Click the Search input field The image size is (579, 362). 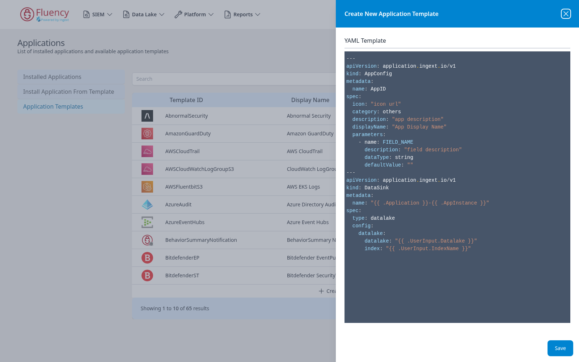234,79
